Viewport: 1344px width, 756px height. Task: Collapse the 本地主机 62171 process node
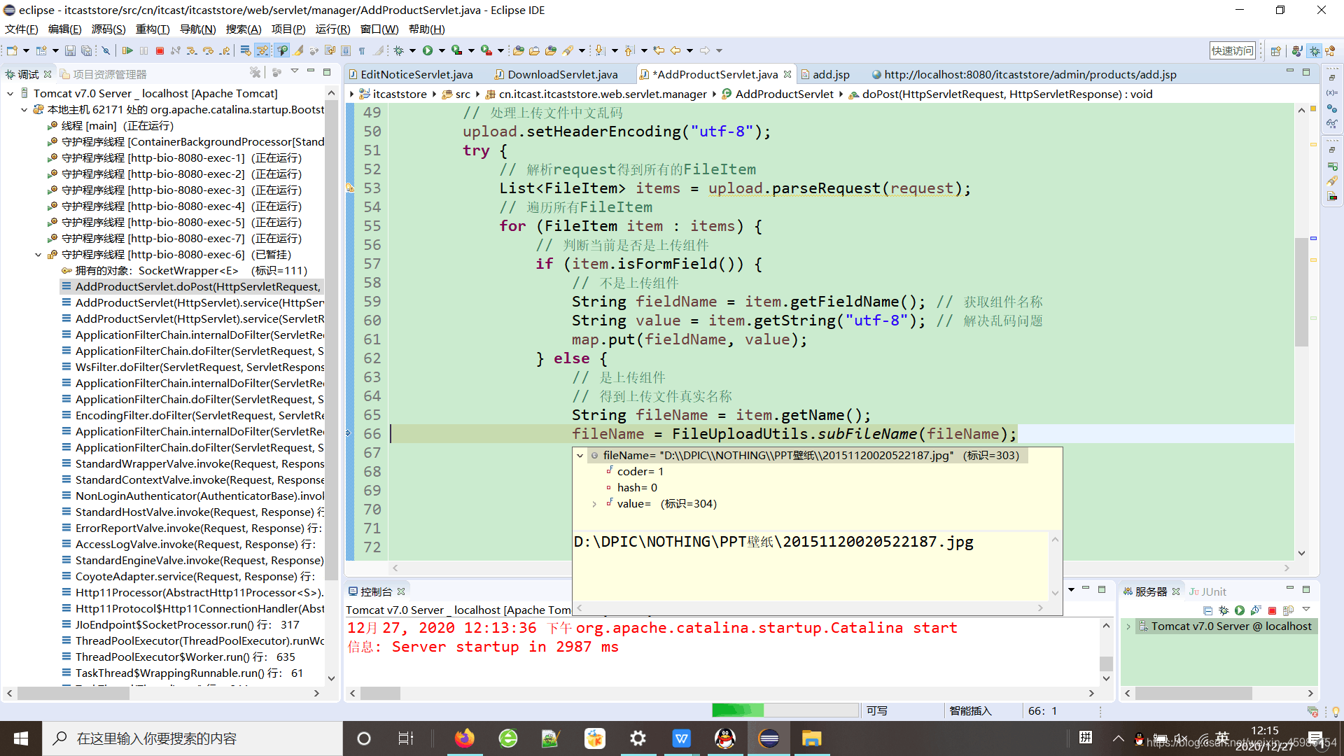pyautogui.click(x=24, y=109)
